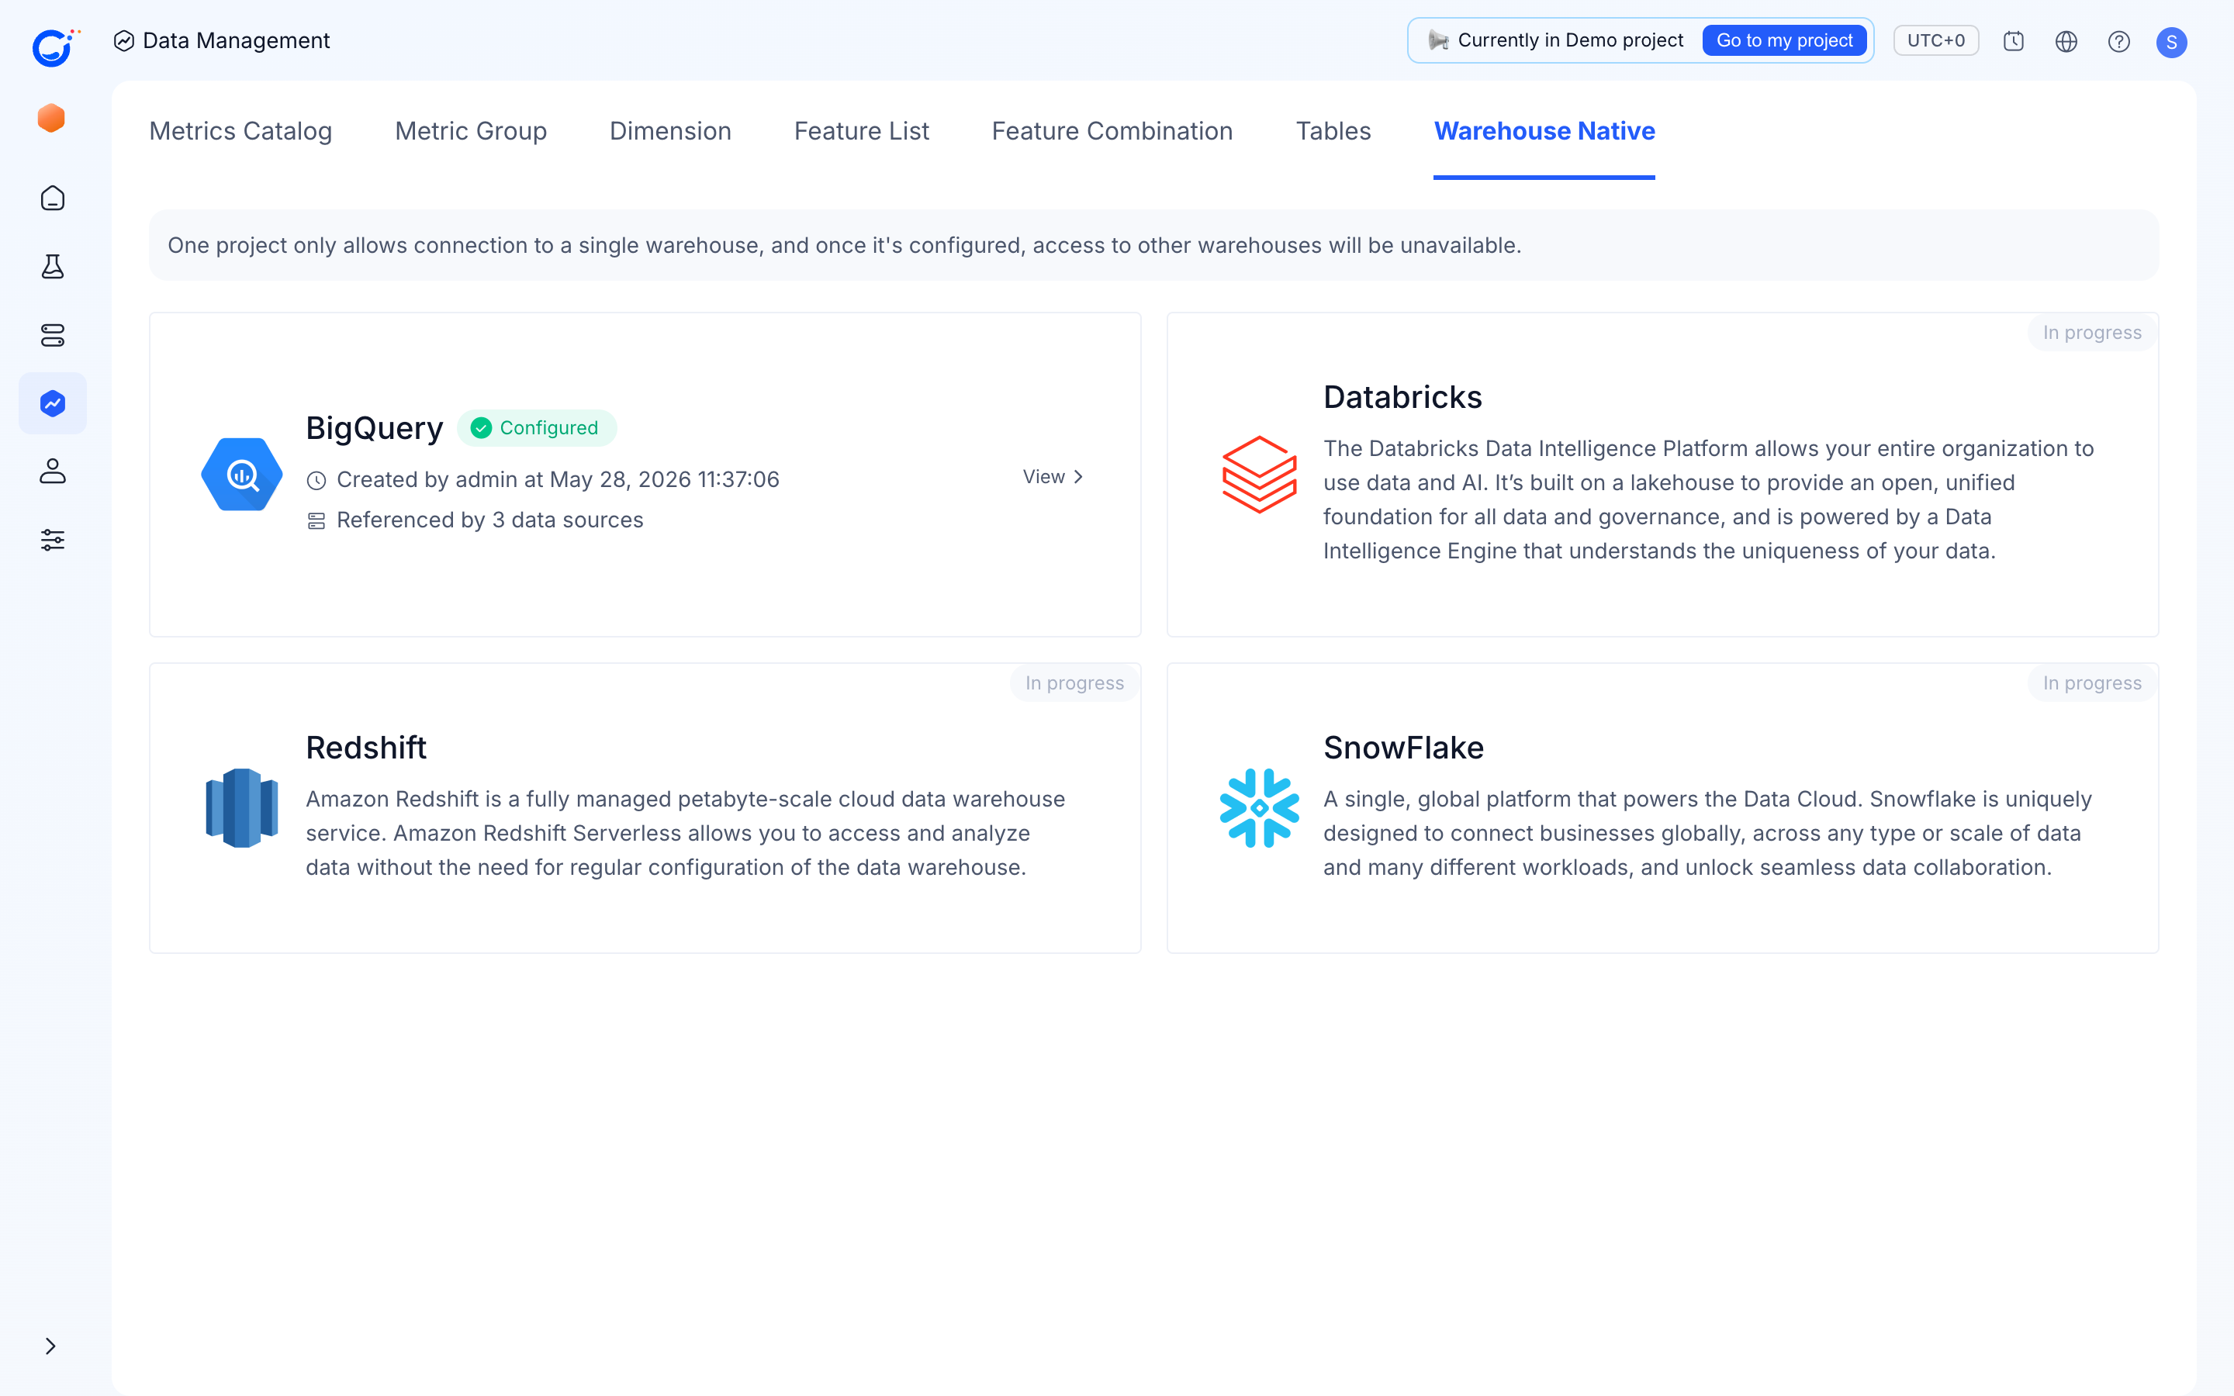Open settings sliders icon in sidebar
The width and height of the screenshot is (2234, 1396).
pos(53,540)
